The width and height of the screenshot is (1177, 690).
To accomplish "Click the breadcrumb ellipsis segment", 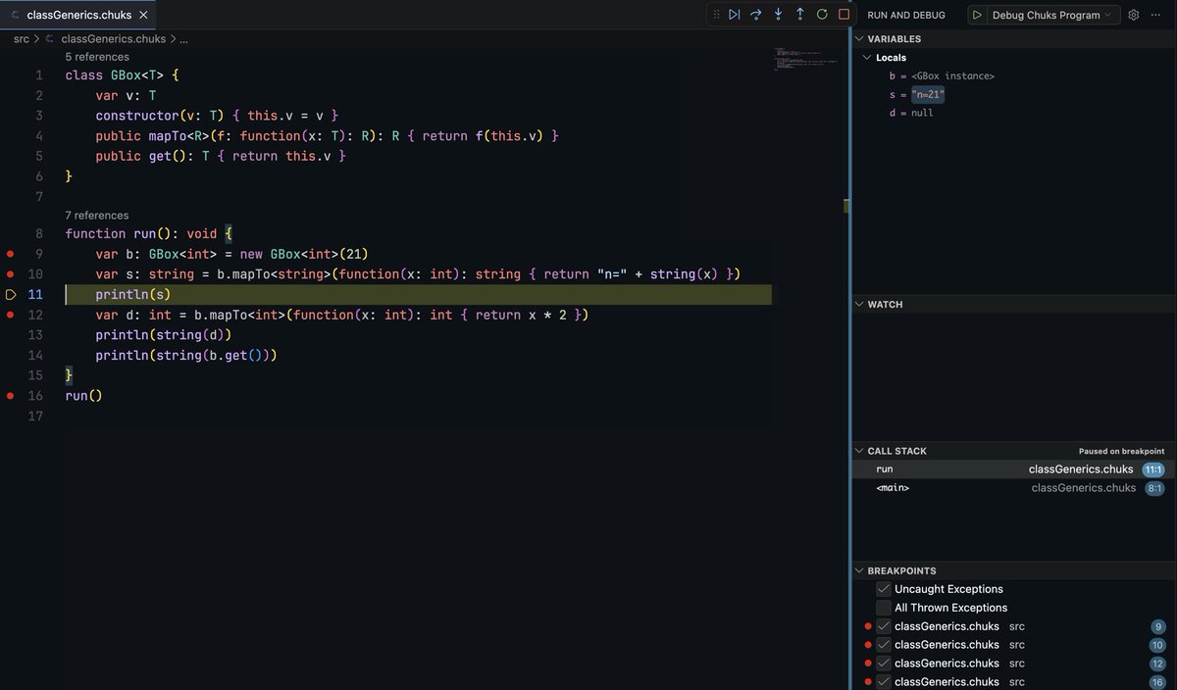I will tap(183, 39).
